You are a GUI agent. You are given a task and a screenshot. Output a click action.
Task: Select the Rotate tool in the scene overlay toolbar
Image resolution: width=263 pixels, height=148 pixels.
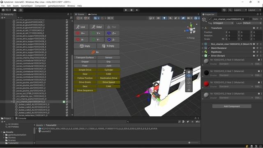click(189, 79)
